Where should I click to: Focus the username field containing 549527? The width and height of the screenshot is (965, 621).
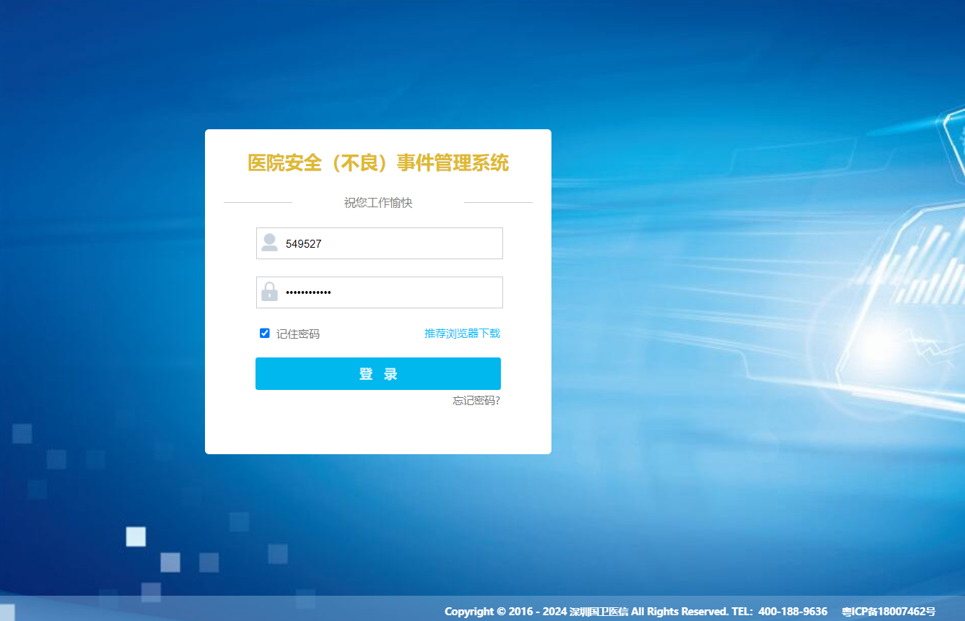[390, 244]
